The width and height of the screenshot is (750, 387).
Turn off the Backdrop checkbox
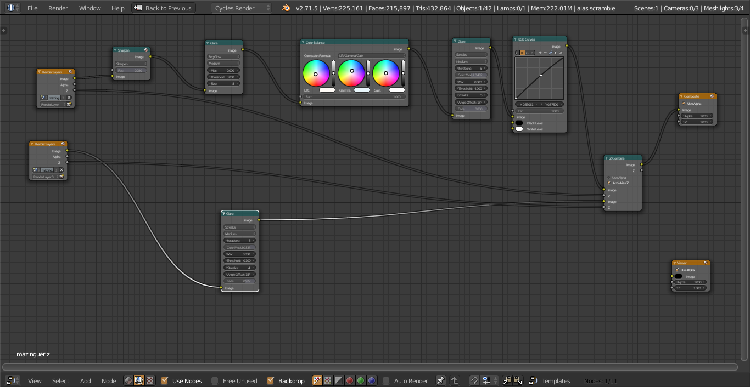[270, 380]
